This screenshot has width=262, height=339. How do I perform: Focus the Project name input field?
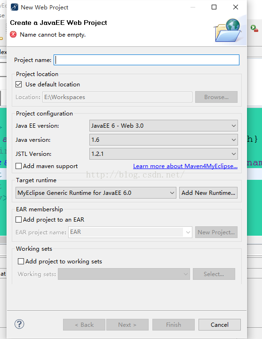pos(147,60)
